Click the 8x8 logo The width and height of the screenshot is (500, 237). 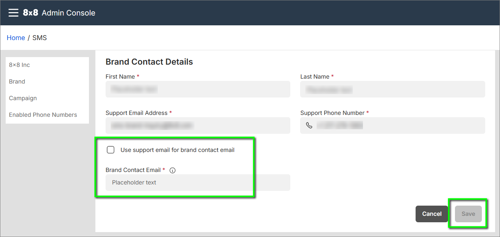30,13
